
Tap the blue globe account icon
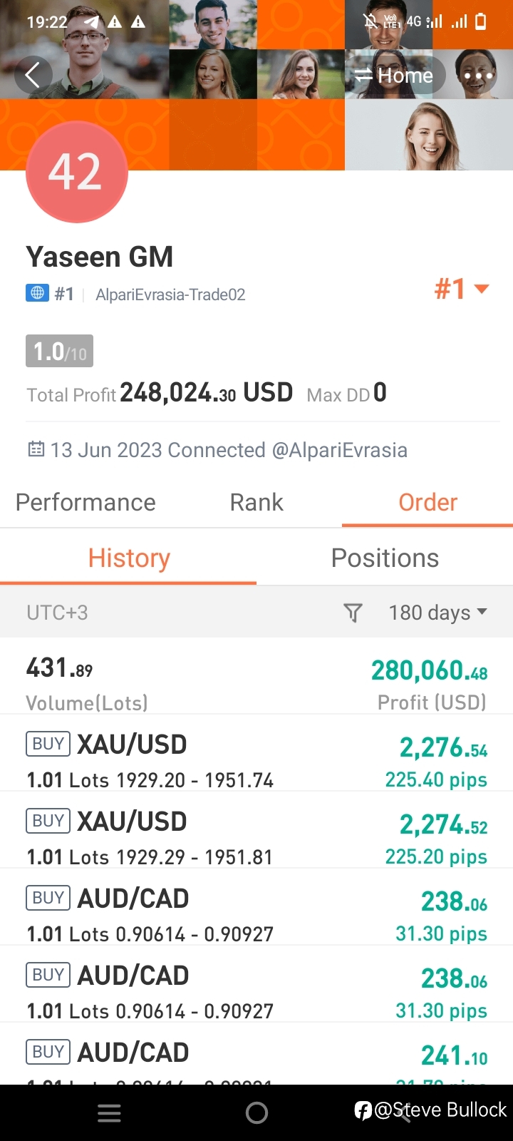37,293
